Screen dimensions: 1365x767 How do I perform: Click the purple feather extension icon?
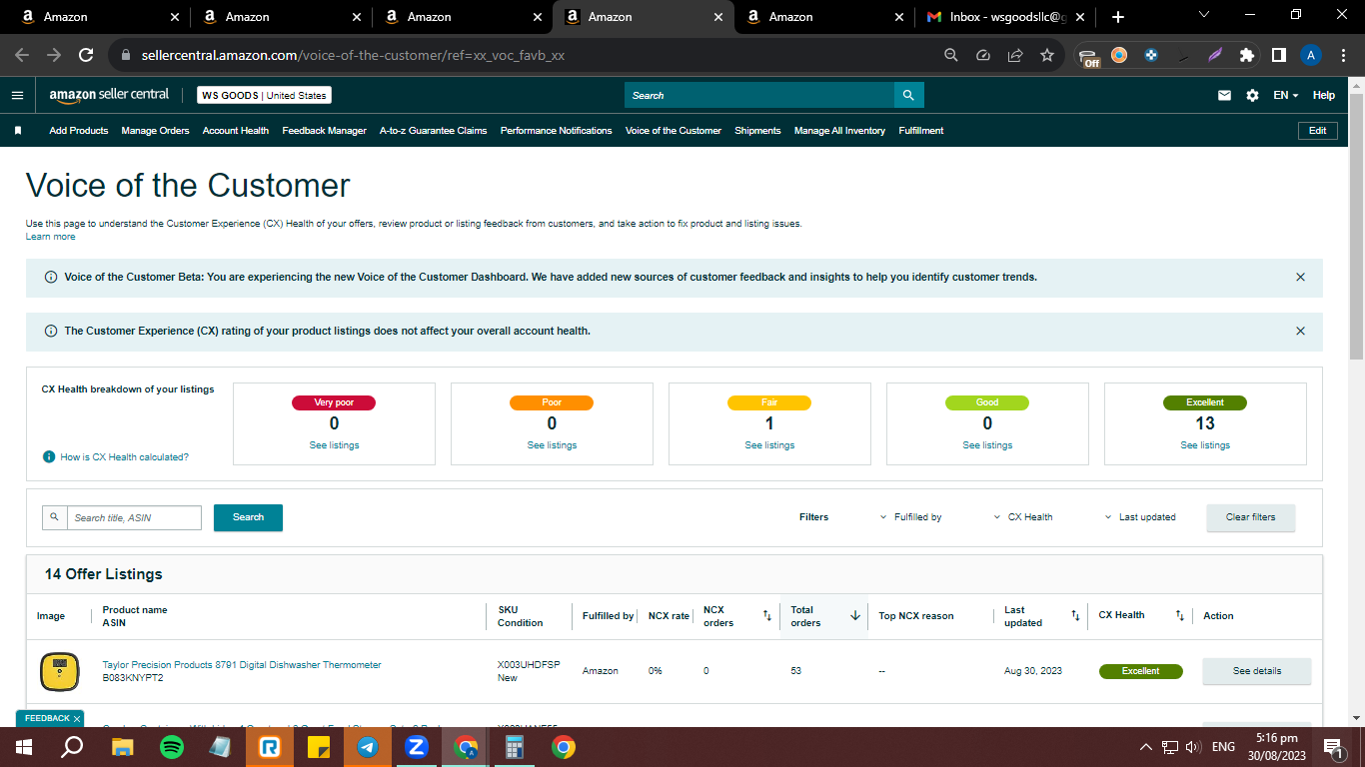coord(1214,55)
